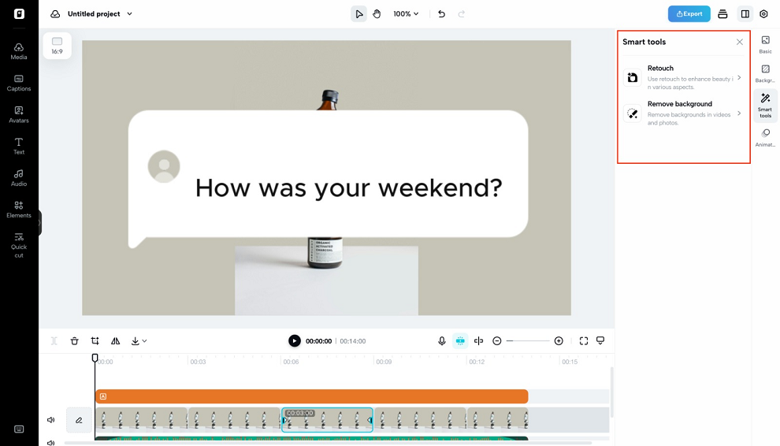Mute the video track speaker icon
The width and height of the screenshot is (780, 446).
point(51,421)
